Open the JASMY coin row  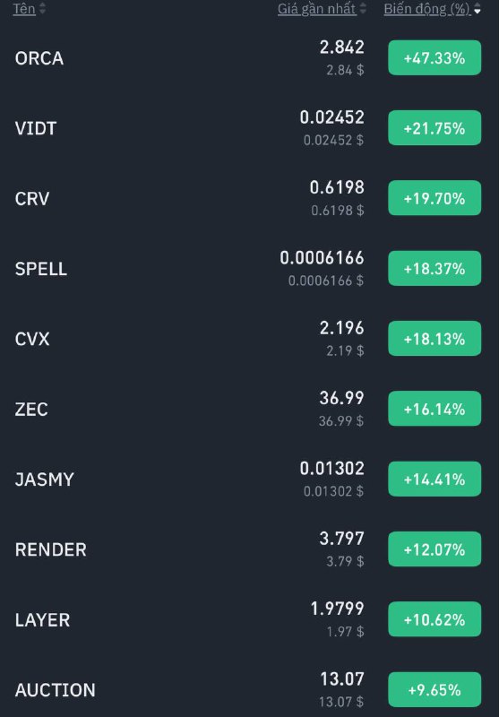click(249, 479)
